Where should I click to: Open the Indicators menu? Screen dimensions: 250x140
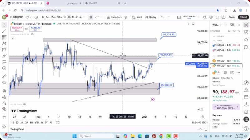click(114, 17)
